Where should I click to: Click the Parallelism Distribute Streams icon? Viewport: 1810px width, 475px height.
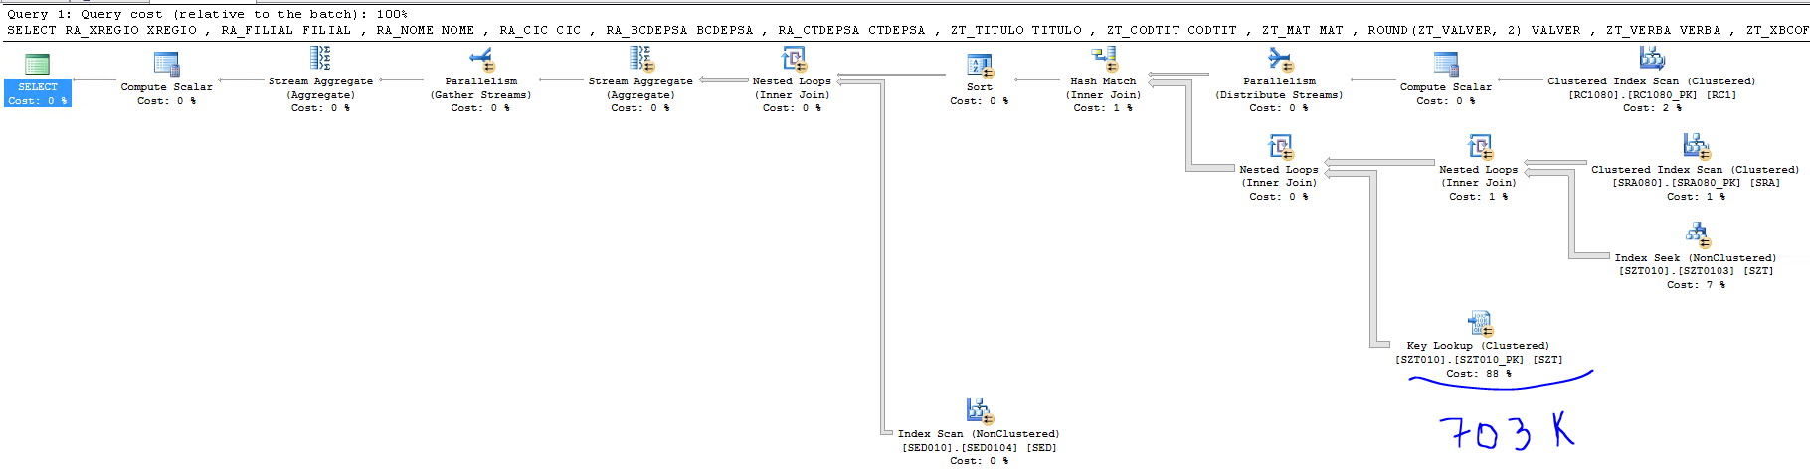tap(1279, 60)
